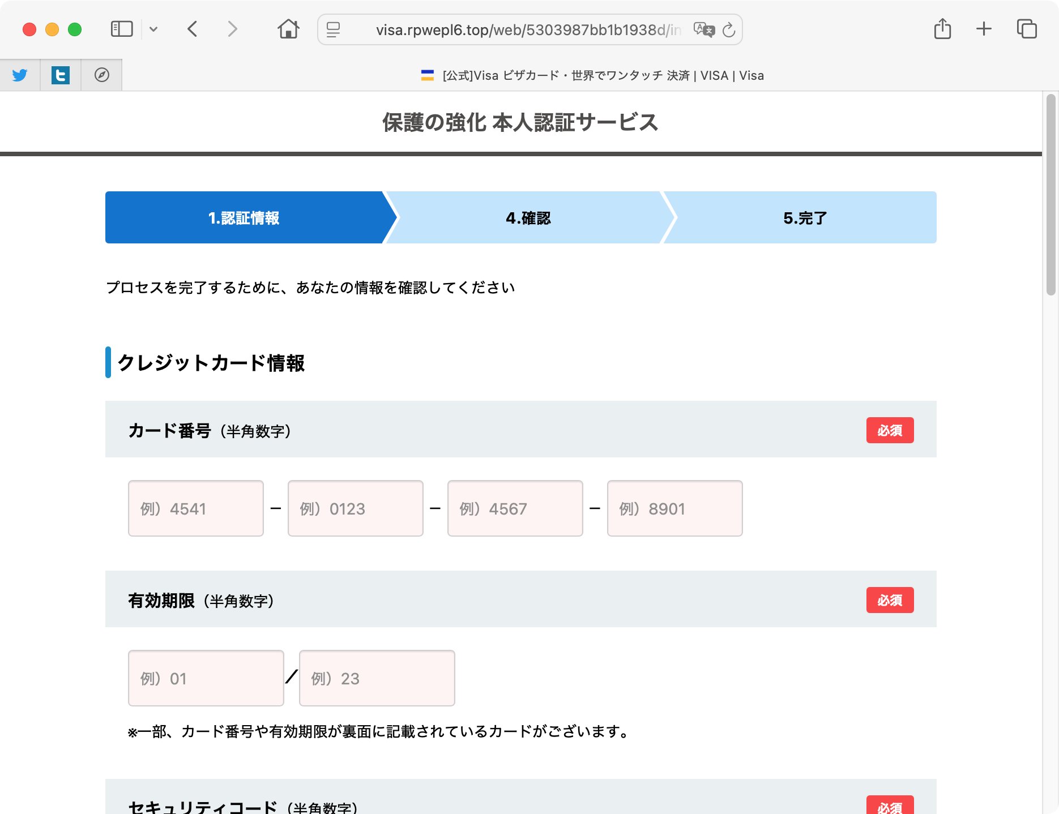This screenshot has width=1059, height=814.
Task: Select step 5.完了 in the progress bar
Action: click(805, 218)
